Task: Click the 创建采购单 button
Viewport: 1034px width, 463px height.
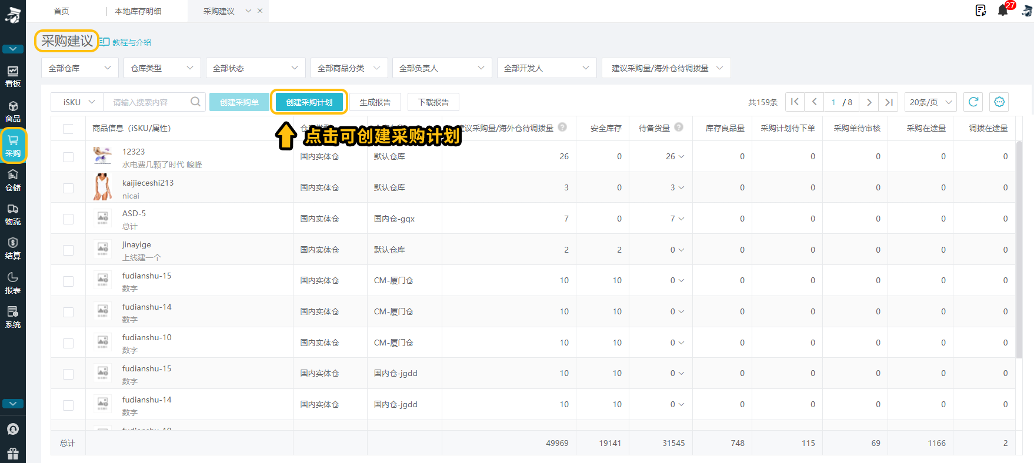Action: [239, 102]
